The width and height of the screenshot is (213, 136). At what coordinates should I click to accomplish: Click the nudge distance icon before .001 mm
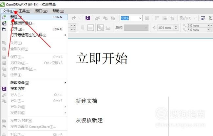pos(154,28)
